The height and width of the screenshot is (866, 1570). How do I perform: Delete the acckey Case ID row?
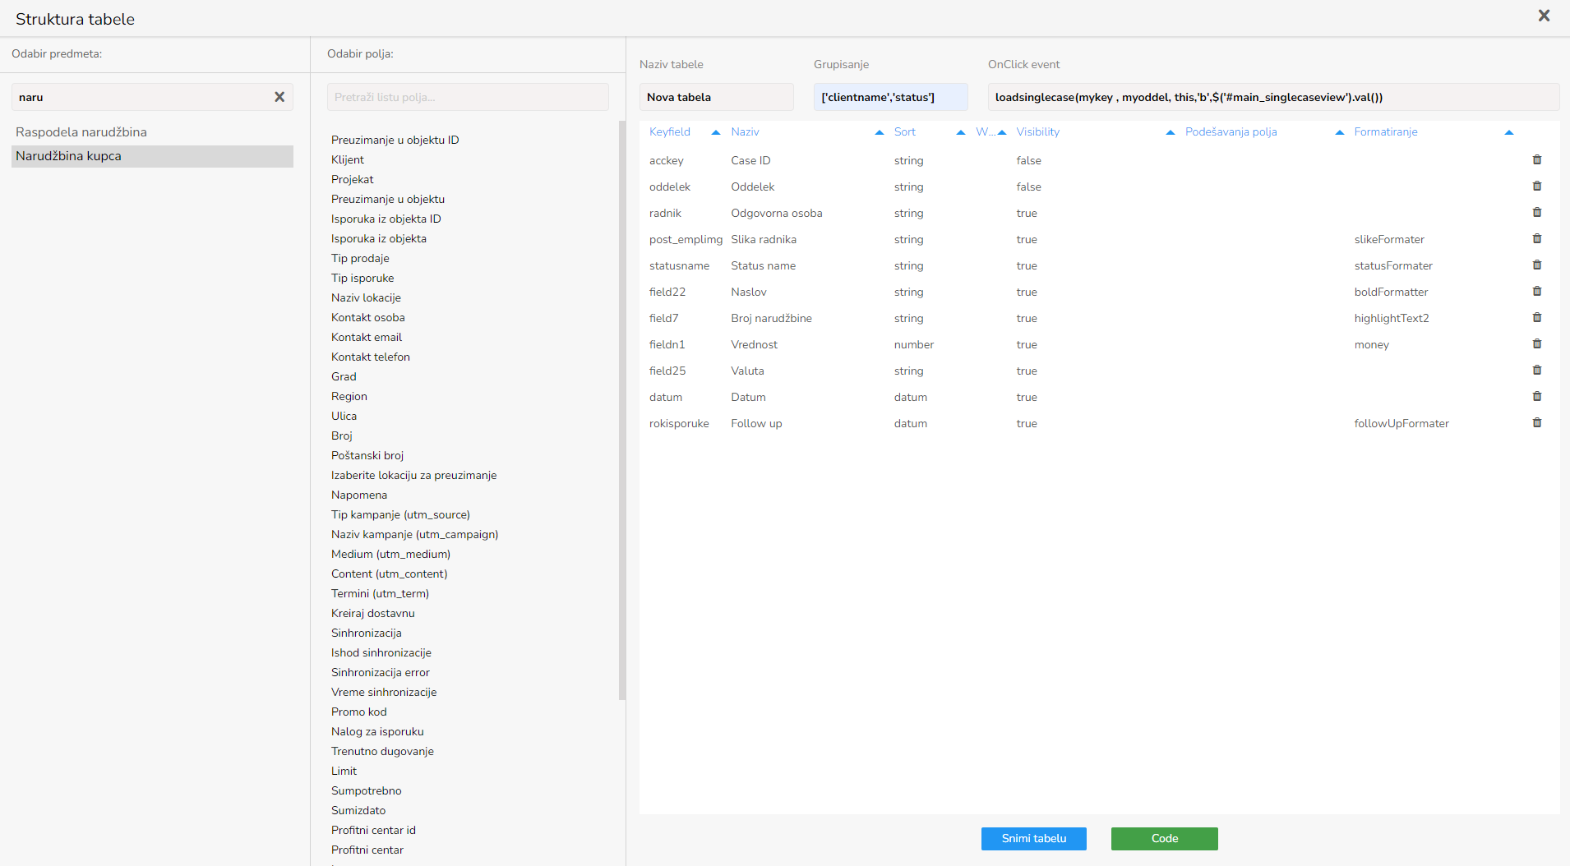point(1537,160)
